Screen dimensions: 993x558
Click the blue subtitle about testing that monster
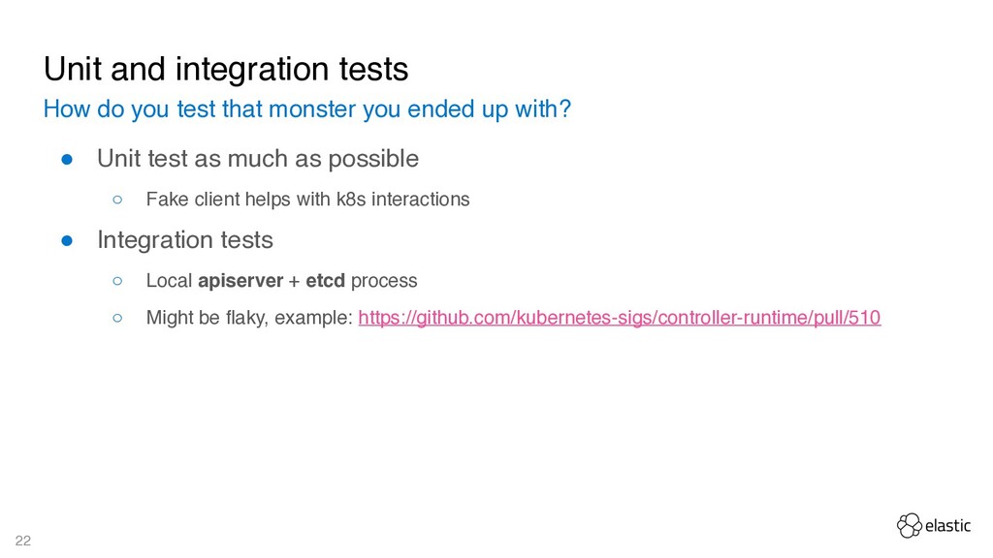click(x=307, y=109)
